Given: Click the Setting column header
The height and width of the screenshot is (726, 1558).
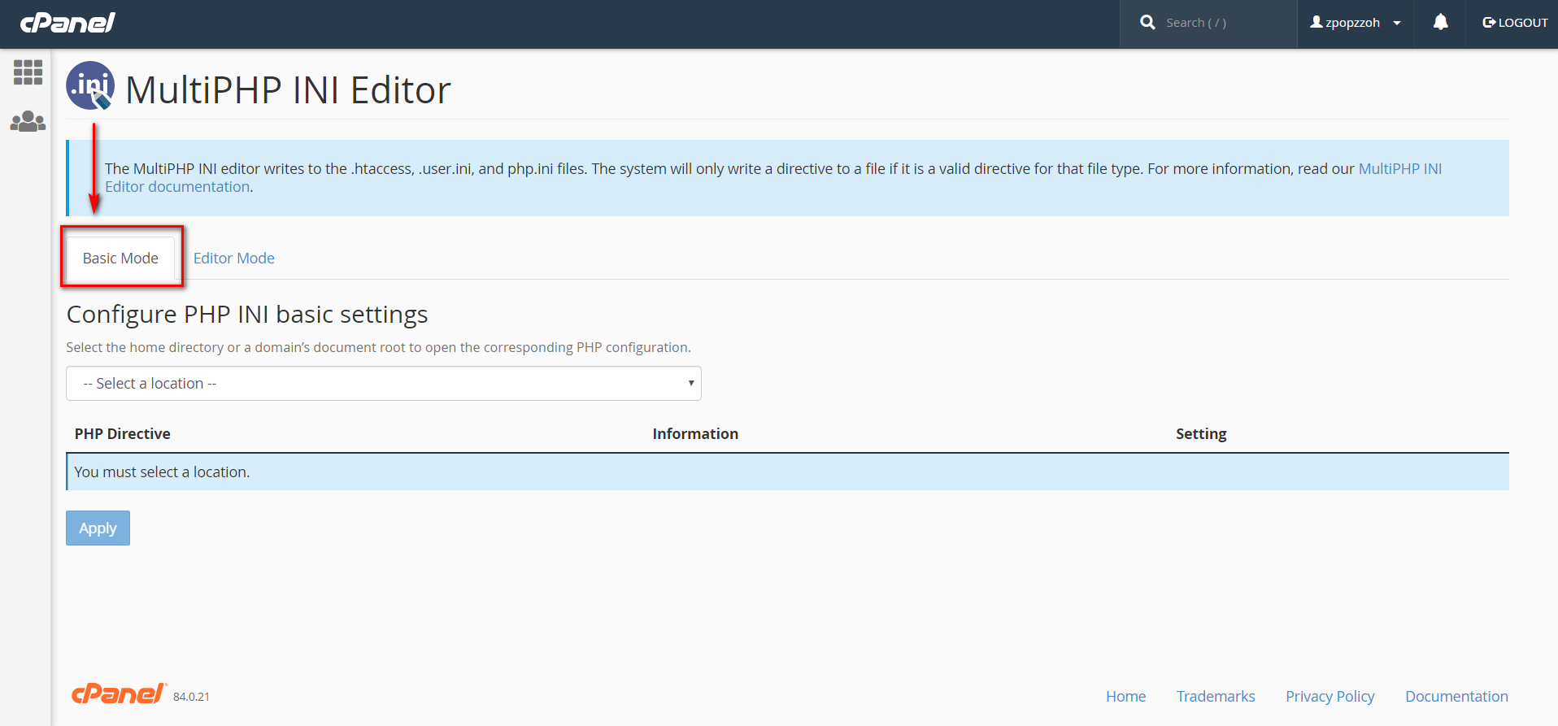Looking at the screenshot, I should click(1201, 434).
